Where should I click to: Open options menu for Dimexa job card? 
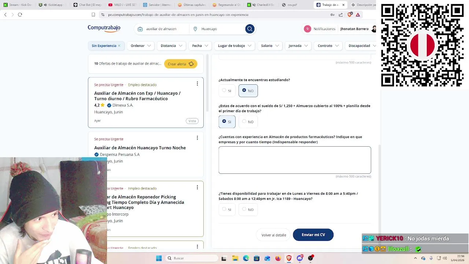(x=197, y=84)
